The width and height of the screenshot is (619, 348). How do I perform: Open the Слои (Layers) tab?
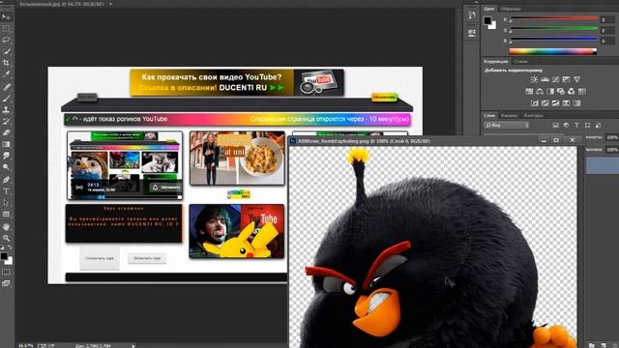tap(489, 116)
